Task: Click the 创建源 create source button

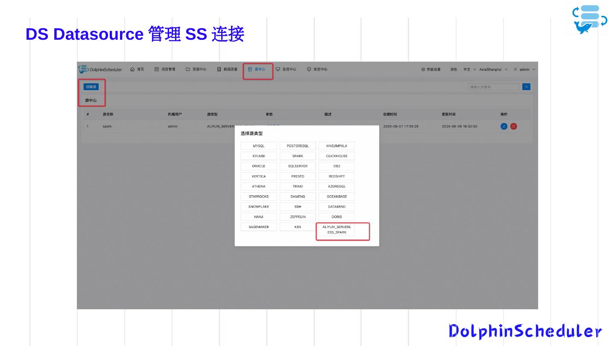Action: click(91, 87)
